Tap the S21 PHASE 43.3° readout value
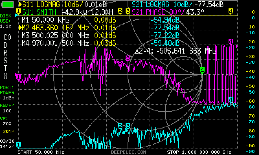This screenshot has height=155, width=259. click(195, 12)
